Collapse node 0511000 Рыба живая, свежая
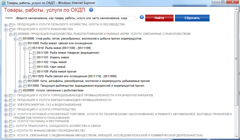Screen dimensions: 240x140 point(20,44)
